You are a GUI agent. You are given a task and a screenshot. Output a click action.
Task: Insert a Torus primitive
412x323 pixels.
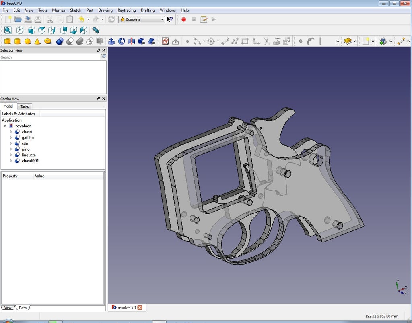tap(48, 41)
